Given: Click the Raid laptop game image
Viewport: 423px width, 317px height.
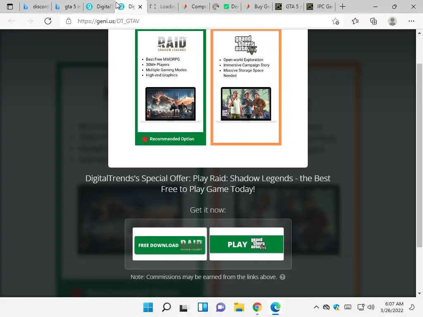Looking at the screenshot, I should coord(171,104).
